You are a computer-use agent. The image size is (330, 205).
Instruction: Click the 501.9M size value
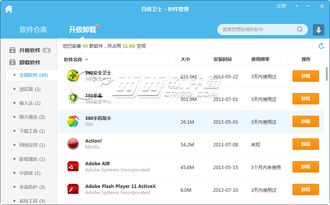(188, 99)
